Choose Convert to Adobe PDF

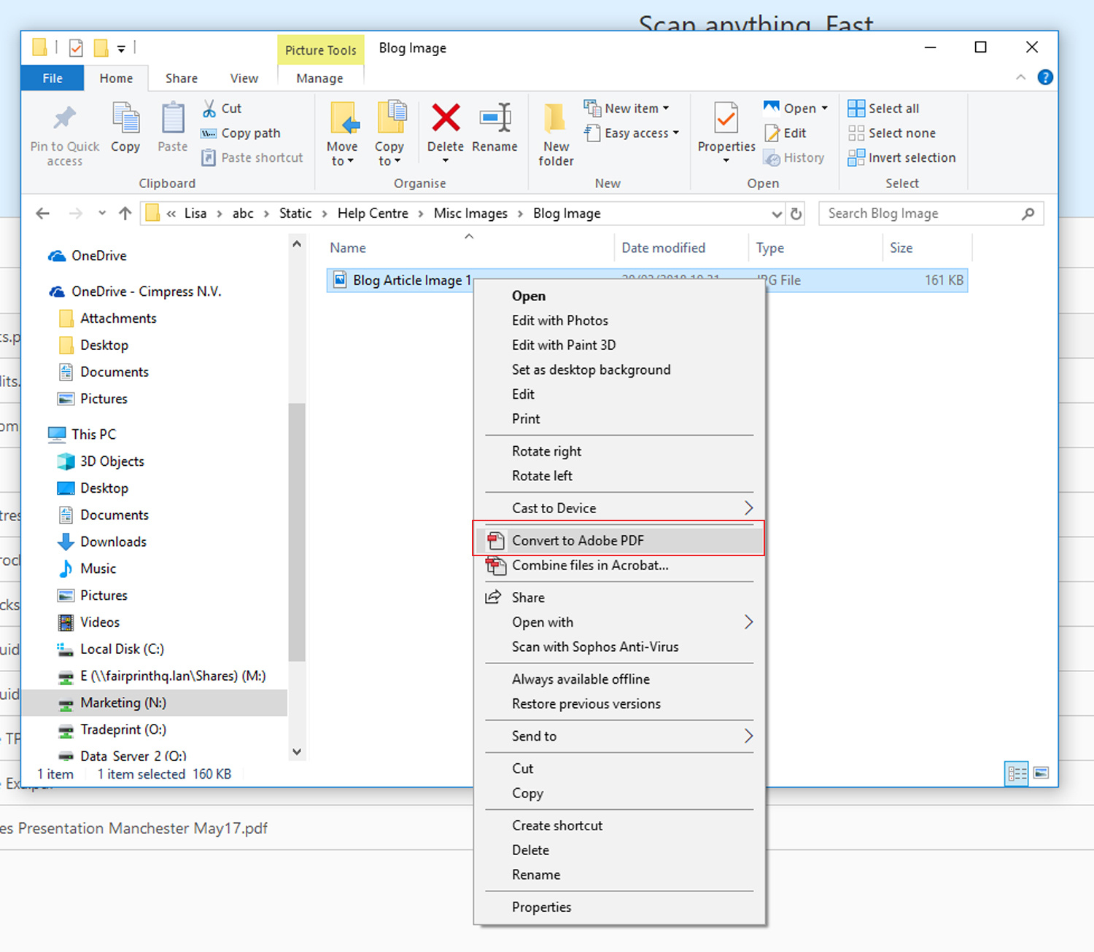pos(618,540)
